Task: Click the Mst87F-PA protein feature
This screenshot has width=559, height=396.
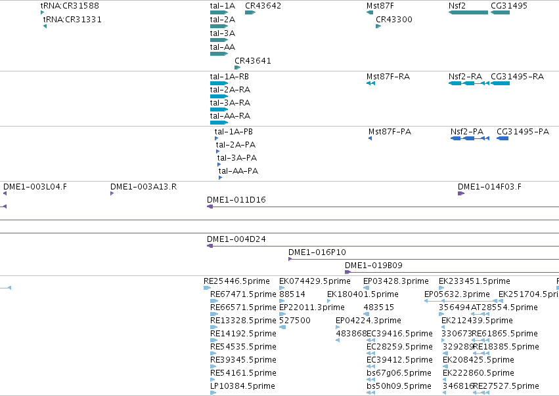Action: click(370, 138)
